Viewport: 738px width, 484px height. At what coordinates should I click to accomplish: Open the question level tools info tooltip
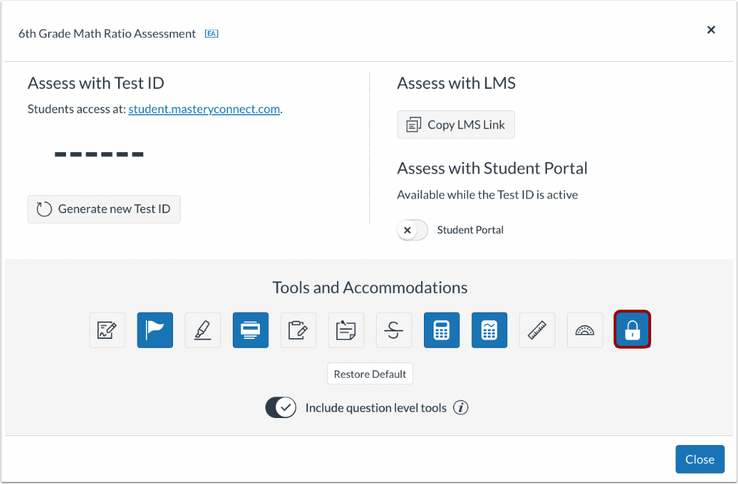(x=461, y=408)
